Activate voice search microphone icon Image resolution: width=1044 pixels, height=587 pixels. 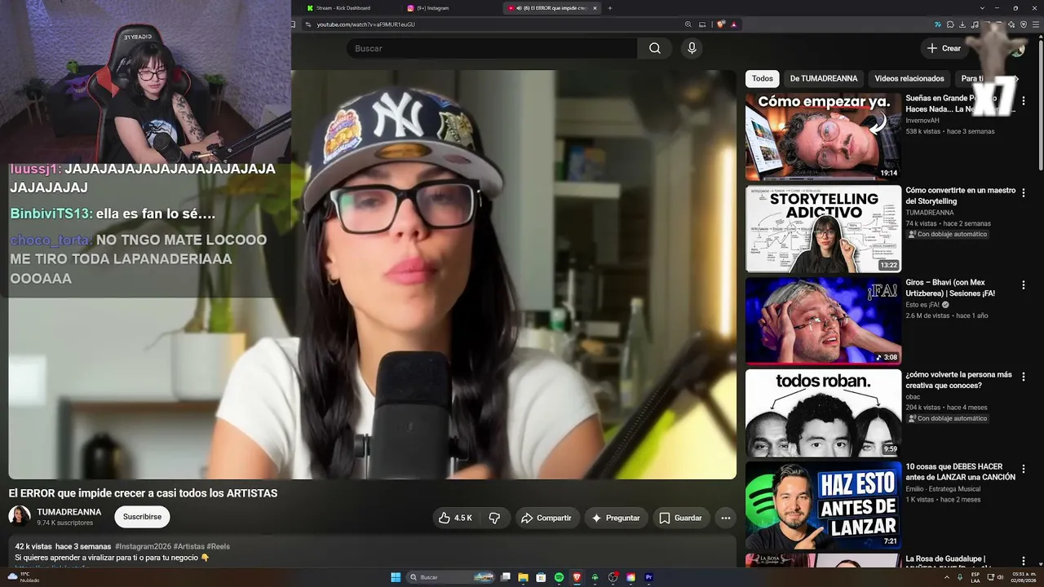[692, 48]
